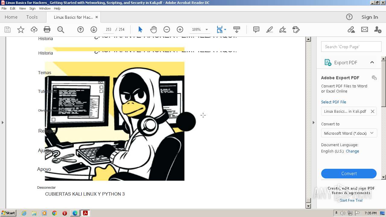
Task: Add a comment with speech bubble icon
Action: pyautogui.click(x=256, y=30)
